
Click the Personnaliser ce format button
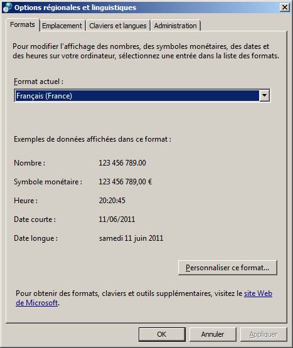coord(228,268)
